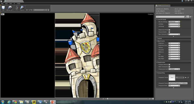Hide advanced Compositing rows arrow
The width and height of the screenshot is (194, 104).
pyautogui.click(x=174, y=88)
